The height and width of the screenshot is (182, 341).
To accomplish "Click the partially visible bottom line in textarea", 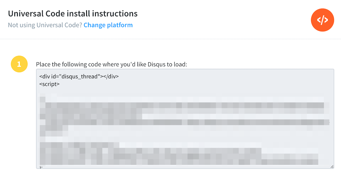I will pyautogui.click(x=41, y=167).
